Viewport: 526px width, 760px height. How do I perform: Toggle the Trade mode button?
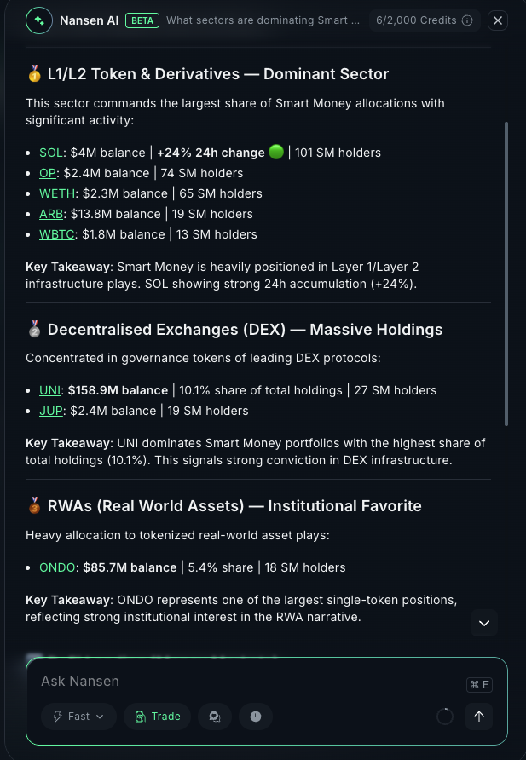(158, 717)
